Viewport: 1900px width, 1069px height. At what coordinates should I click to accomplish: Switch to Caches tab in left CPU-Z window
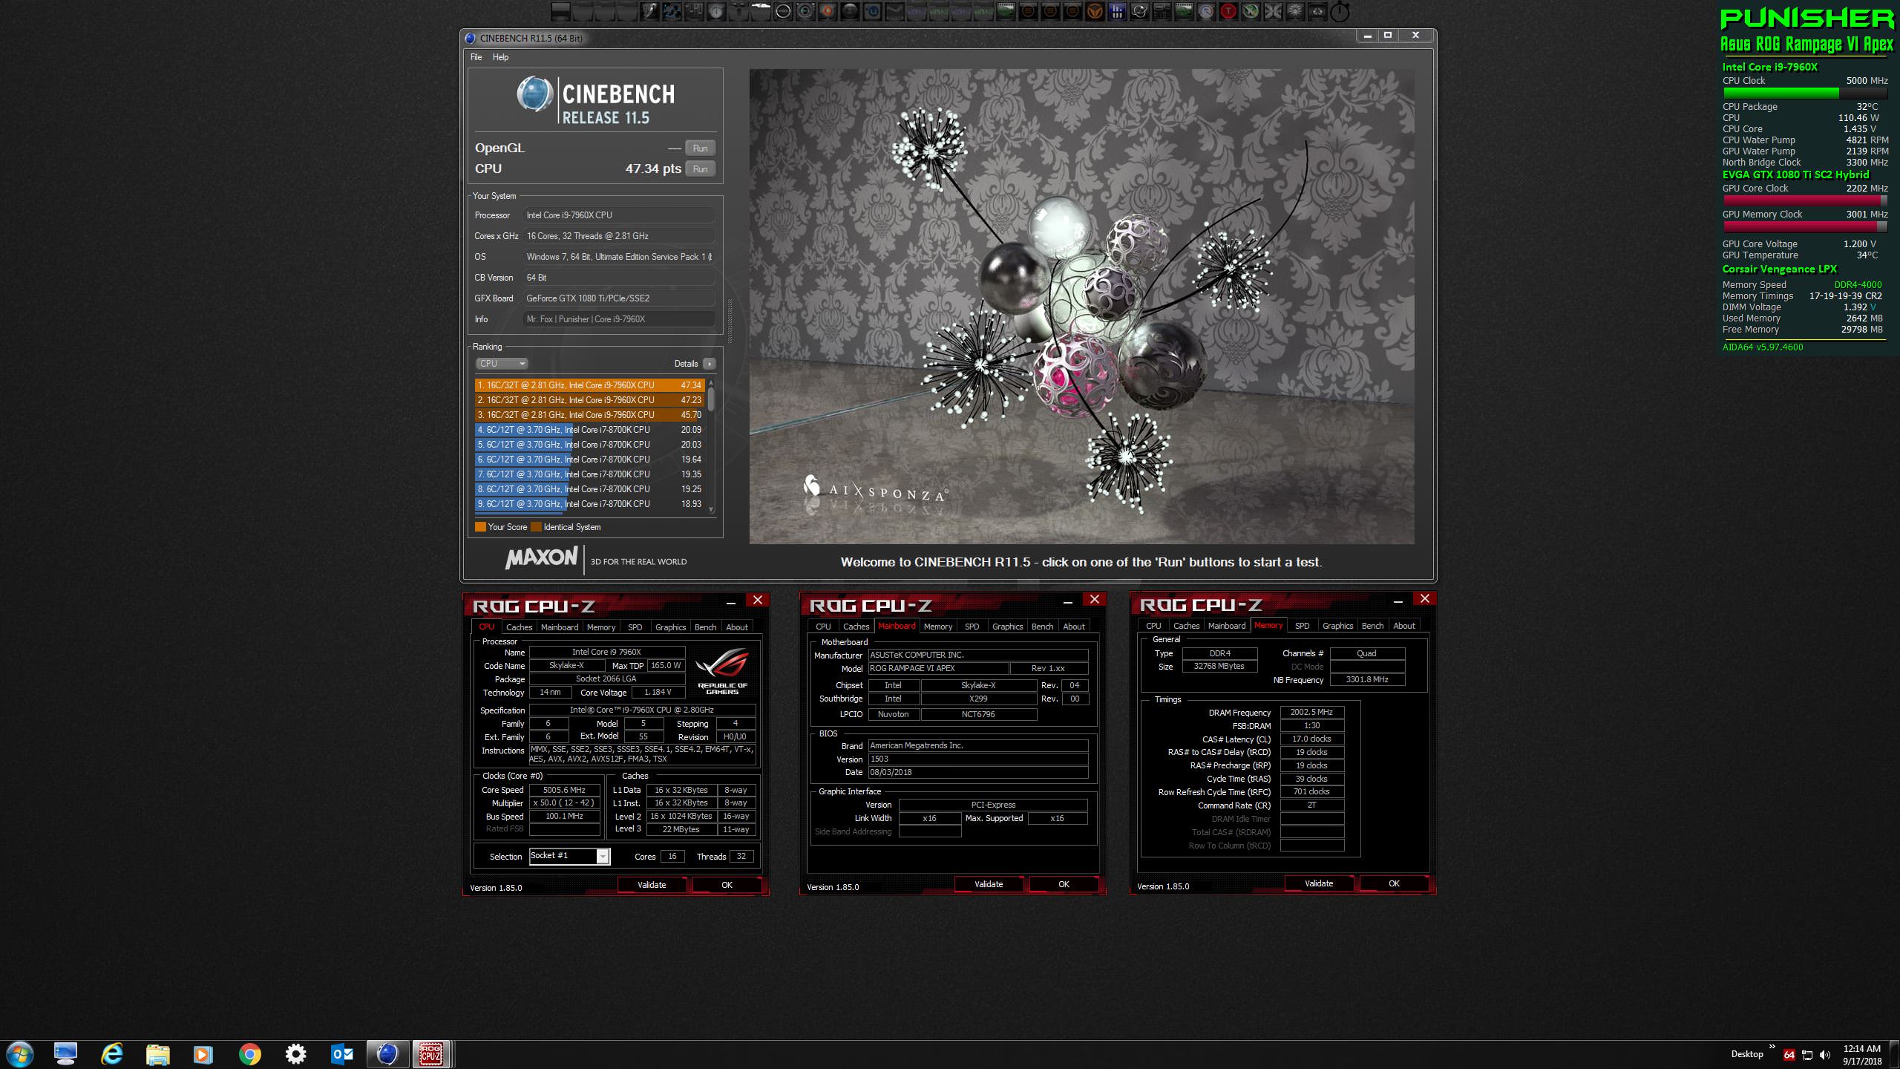pyautogui.click(x=519, y=627)
